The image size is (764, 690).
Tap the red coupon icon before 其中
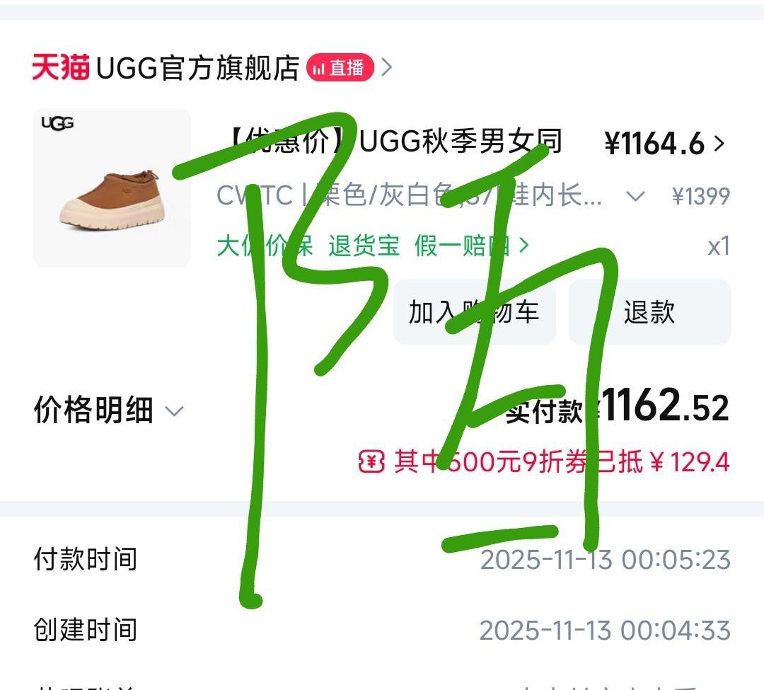372,461
